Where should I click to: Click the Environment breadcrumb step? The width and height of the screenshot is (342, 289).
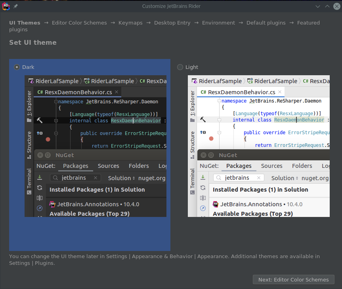pos(218,23)
